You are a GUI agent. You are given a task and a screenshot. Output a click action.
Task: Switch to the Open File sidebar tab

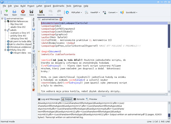(34, 24)
